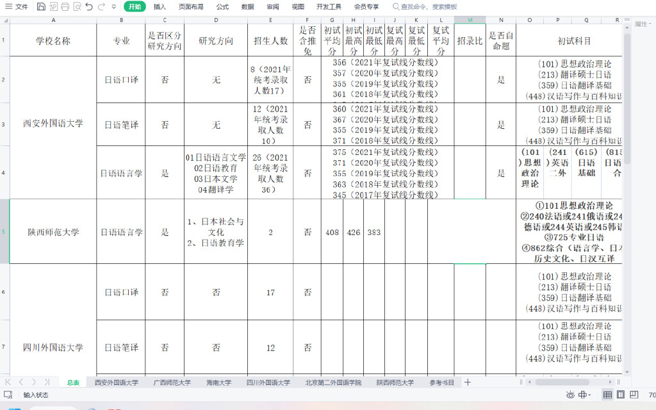Click the 学校名称 header cell
This screenshot has width=656, height=410.
(53, 40)
